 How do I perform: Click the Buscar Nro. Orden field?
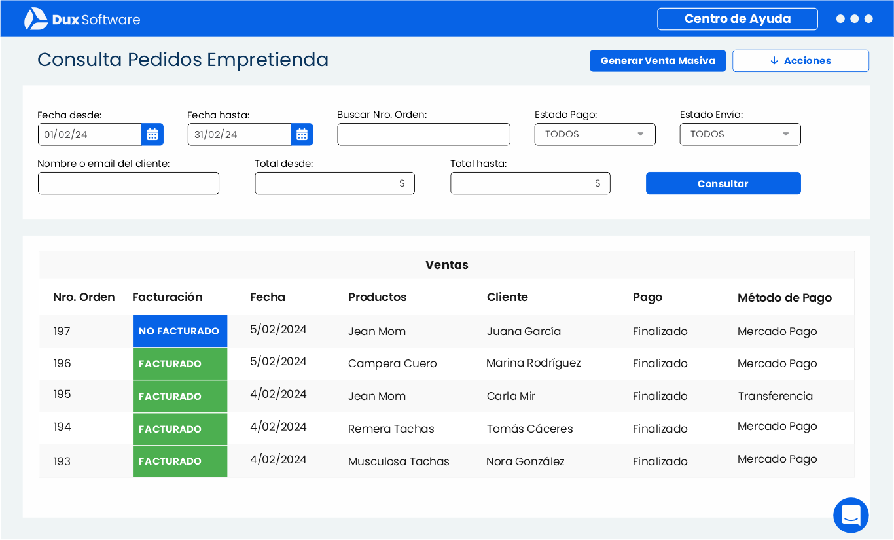pyautogui.click(x=424, y=134)
